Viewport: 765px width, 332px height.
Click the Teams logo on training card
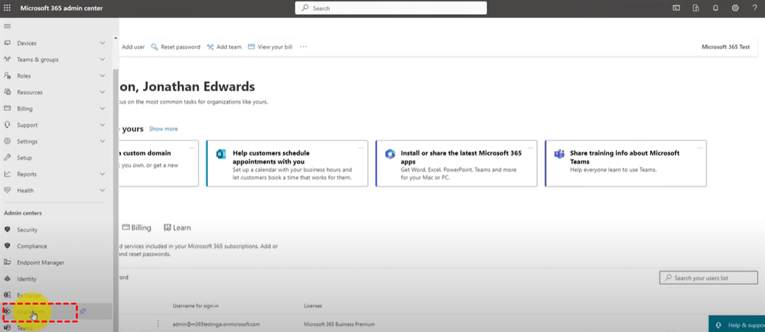(559, 154)
